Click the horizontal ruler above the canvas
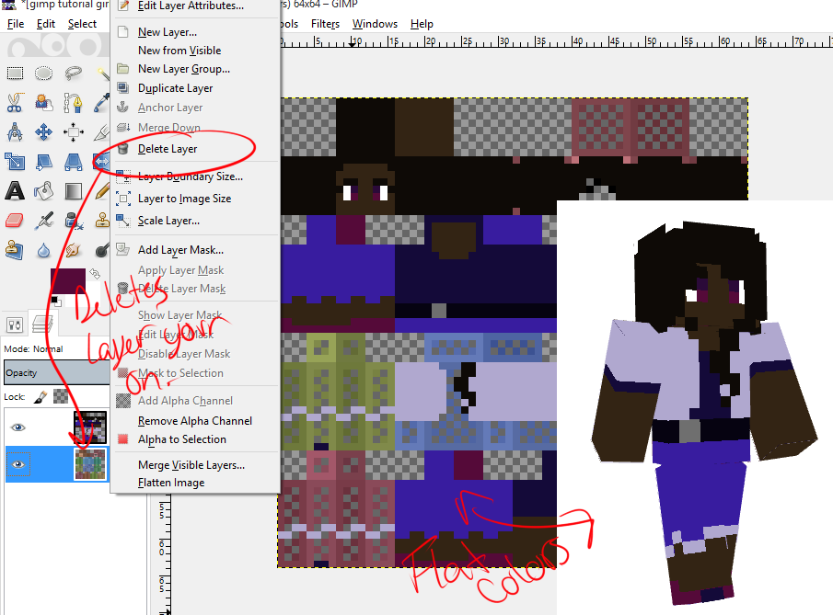Image resolution: width=833 pixels, height=615 pixels. click(x=556, y=41)
